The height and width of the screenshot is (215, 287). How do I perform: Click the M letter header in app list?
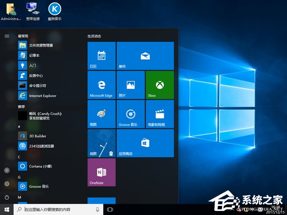pyautogui.click(x=19, y=197)
